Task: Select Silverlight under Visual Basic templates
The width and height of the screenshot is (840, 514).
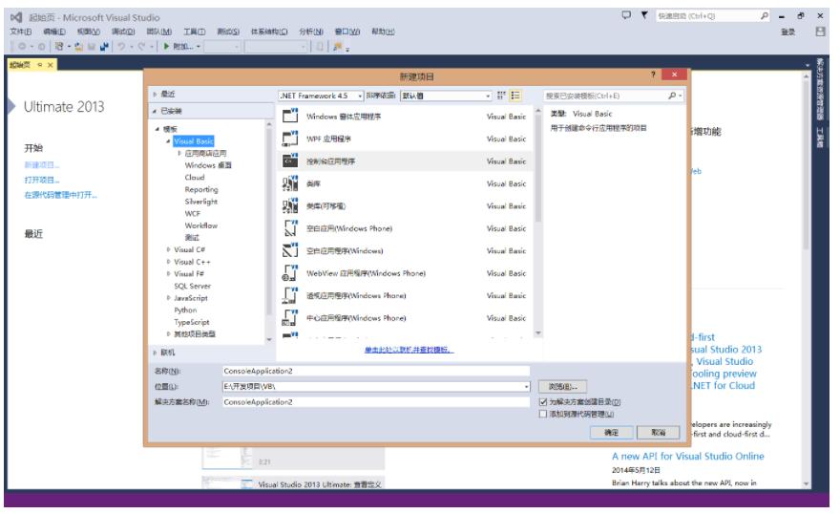Action: tap(200, 202)
